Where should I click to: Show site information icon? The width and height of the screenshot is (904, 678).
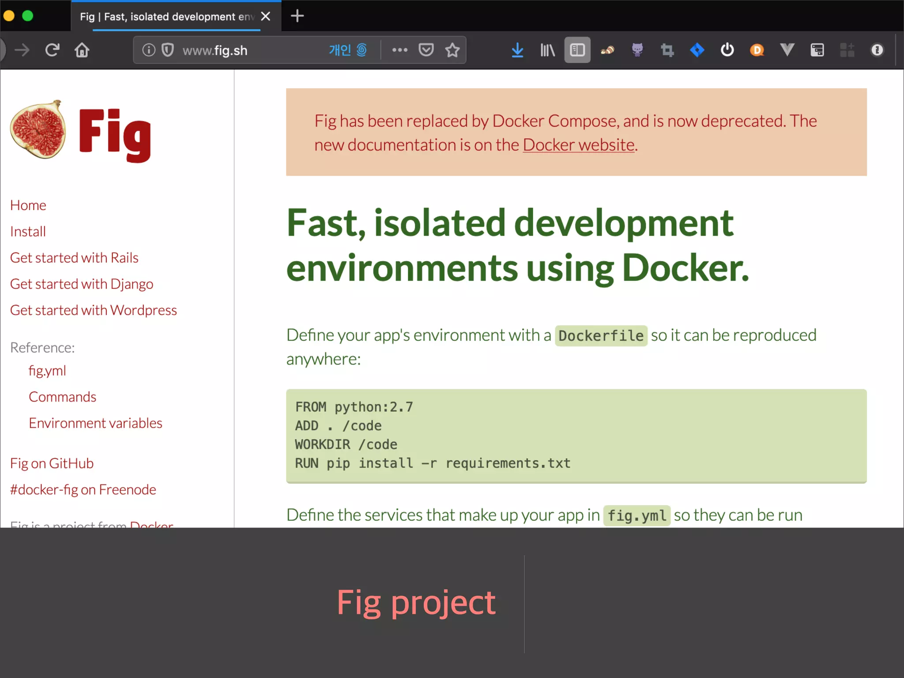149,50
